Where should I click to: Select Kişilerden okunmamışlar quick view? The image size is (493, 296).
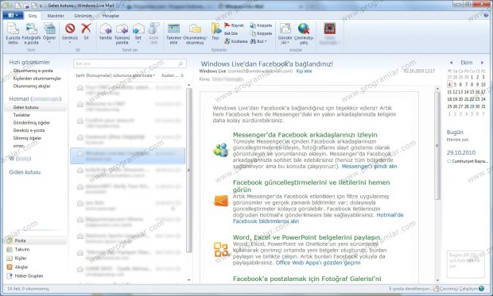(x=37, y=78)
